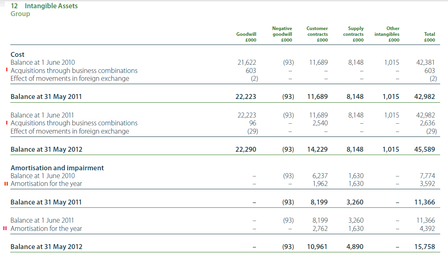Select the total amortisation charge 3,592
This screenshot has width=448, height=261.
point(427,184)
